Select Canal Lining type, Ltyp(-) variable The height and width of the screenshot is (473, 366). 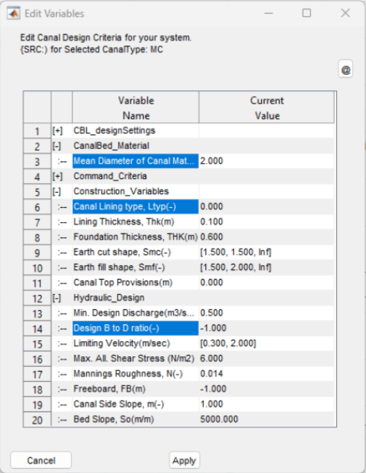[x=135, y=206]
